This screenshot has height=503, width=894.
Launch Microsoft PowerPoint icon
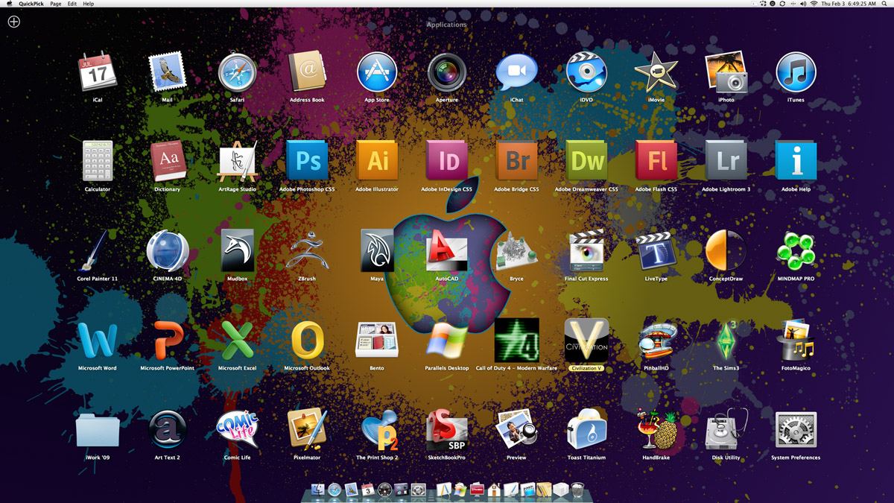point(167,341)
